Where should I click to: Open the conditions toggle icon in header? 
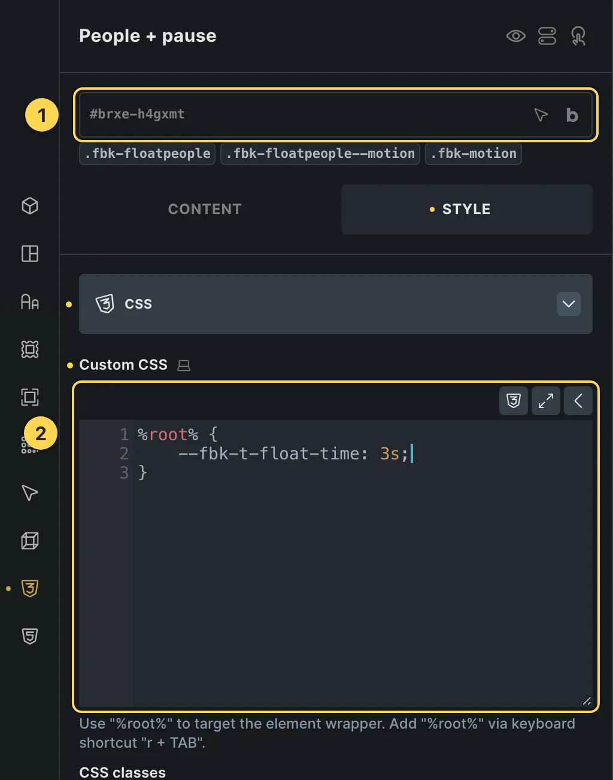click(547, 36)
